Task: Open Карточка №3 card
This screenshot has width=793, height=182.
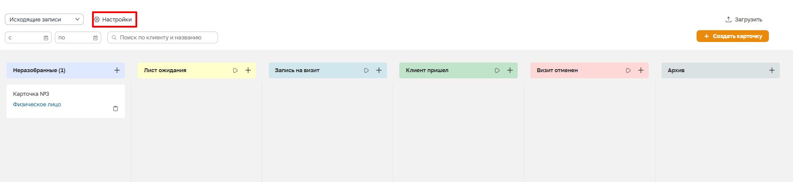Action: 31,94
